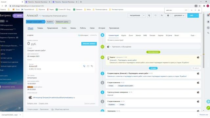
Task: Open the Расширения dropdown arrow
Action: (144, 15)
